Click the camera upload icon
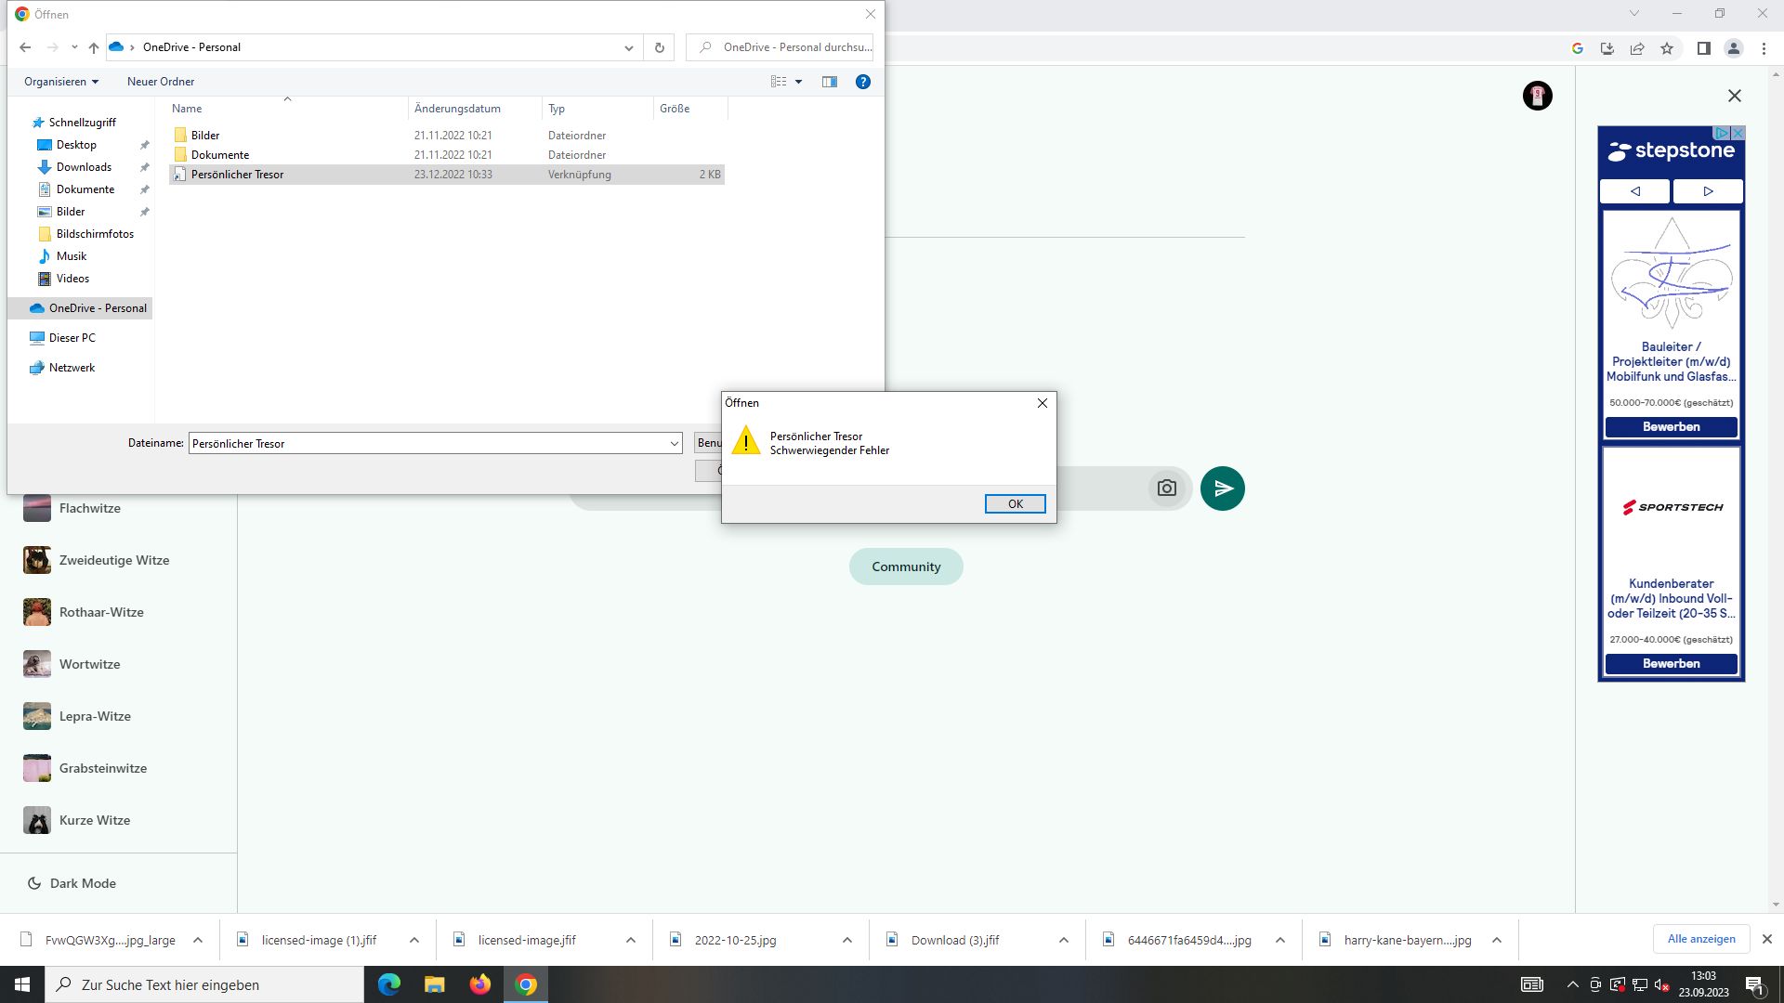This screenshot has width=1784, height=1003. click(1166, 488)
